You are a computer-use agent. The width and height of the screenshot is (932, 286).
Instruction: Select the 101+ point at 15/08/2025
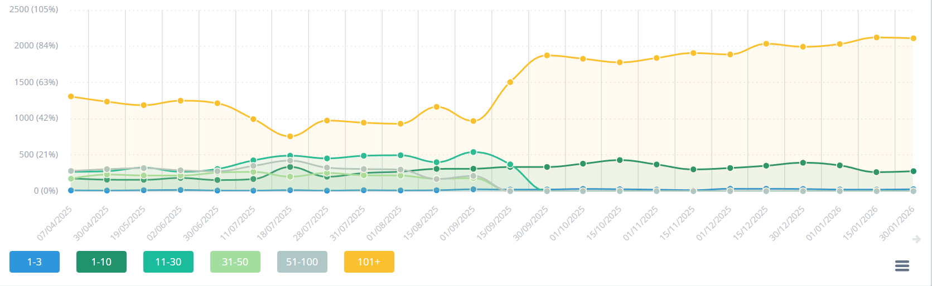[x=437, y=107]
